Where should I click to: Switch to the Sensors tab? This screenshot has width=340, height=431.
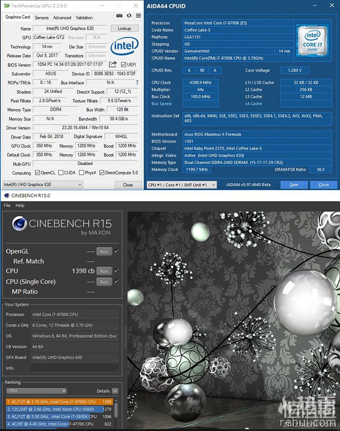click(41, 18)
